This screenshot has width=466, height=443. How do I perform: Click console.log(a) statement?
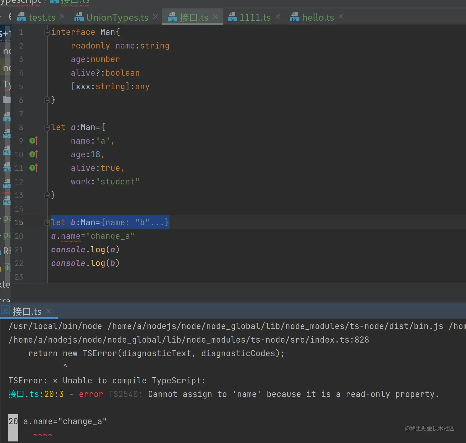[x=85, y=250]
